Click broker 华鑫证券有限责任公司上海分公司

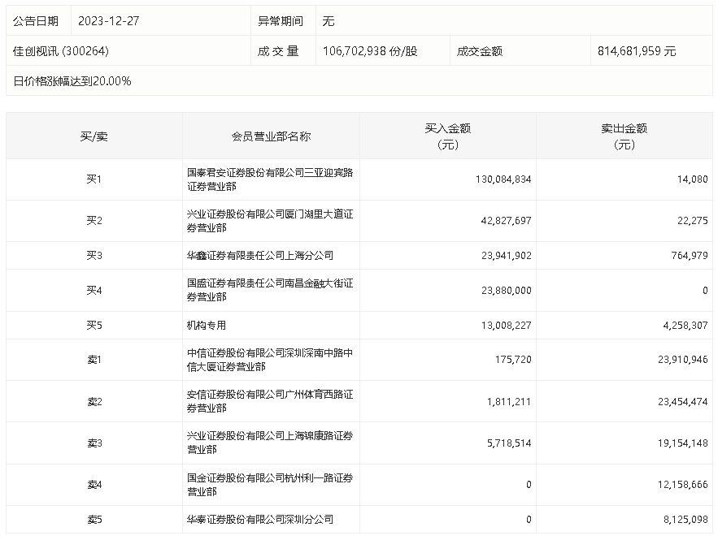click(x=260, y=255)
